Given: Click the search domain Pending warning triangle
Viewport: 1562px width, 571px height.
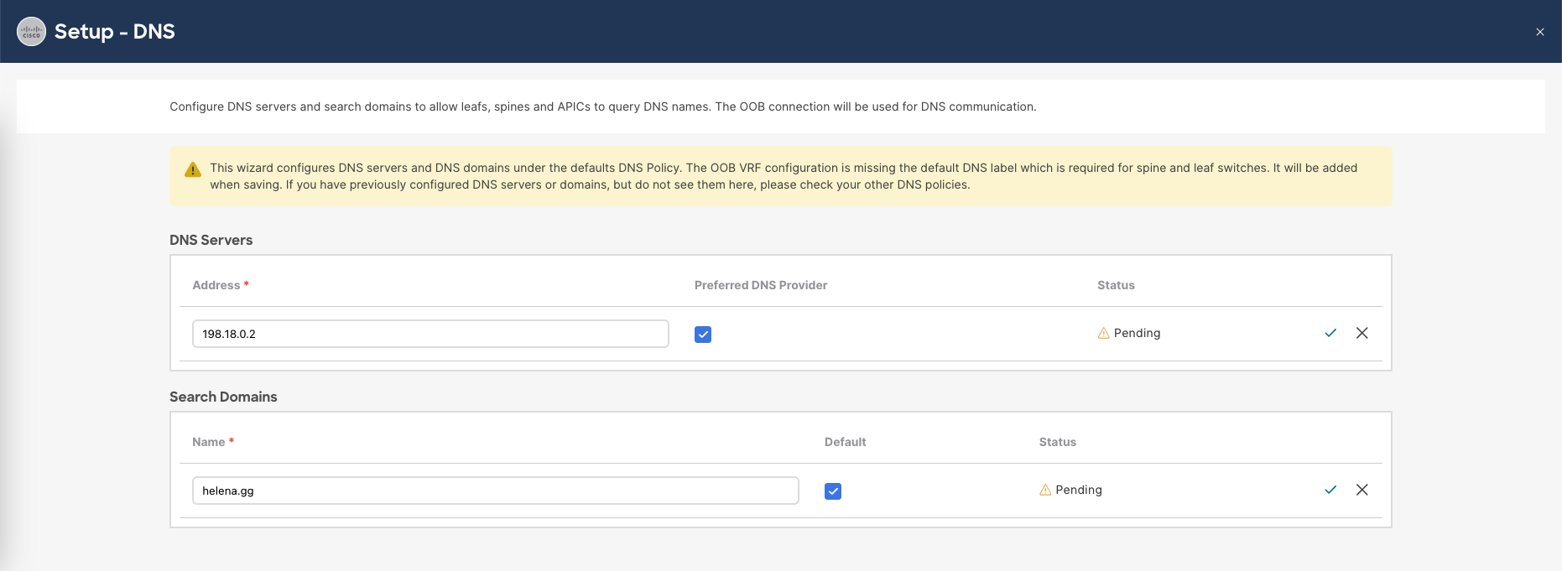Looking at the screenshot, I should [1045, 490].
